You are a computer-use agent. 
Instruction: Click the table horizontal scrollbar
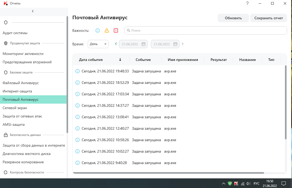pos(168,173)
